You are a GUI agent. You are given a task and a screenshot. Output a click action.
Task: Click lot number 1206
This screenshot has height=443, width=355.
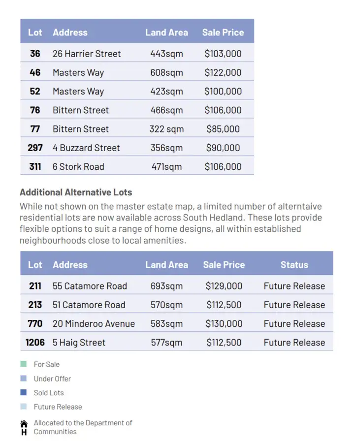tap(35, 343)
